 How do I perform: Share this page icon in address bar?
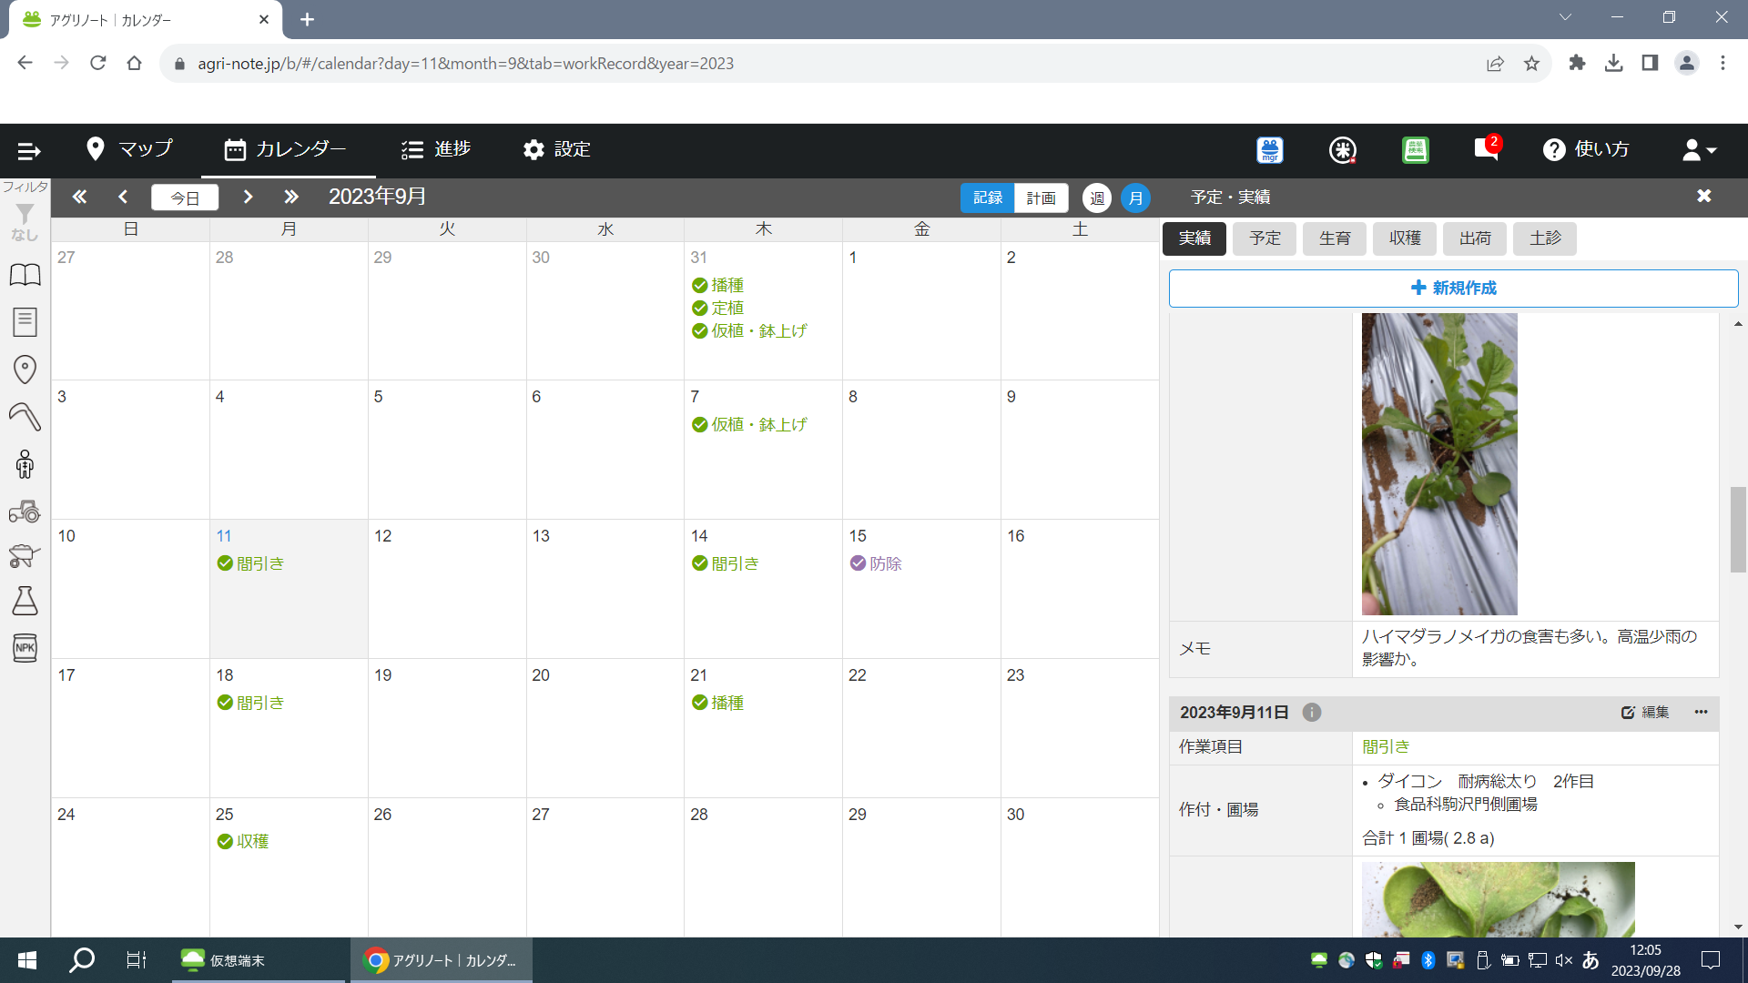click(1495, 64)
